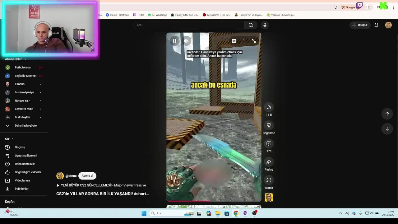Share the Short via Paylaş
This screenshot has height=224, width=398.
pyautogui.click(x=269, y=162)
